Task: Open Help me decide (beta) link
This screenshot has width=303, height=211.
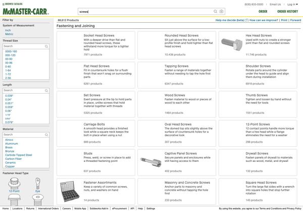Action: (231, 20)
